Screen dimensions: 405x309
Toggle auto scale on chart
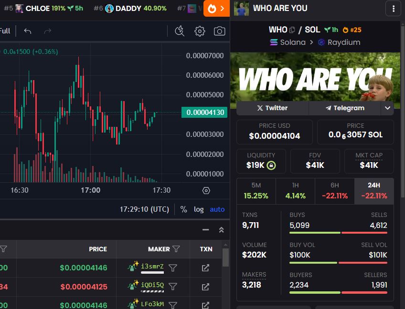coord(217,209)
